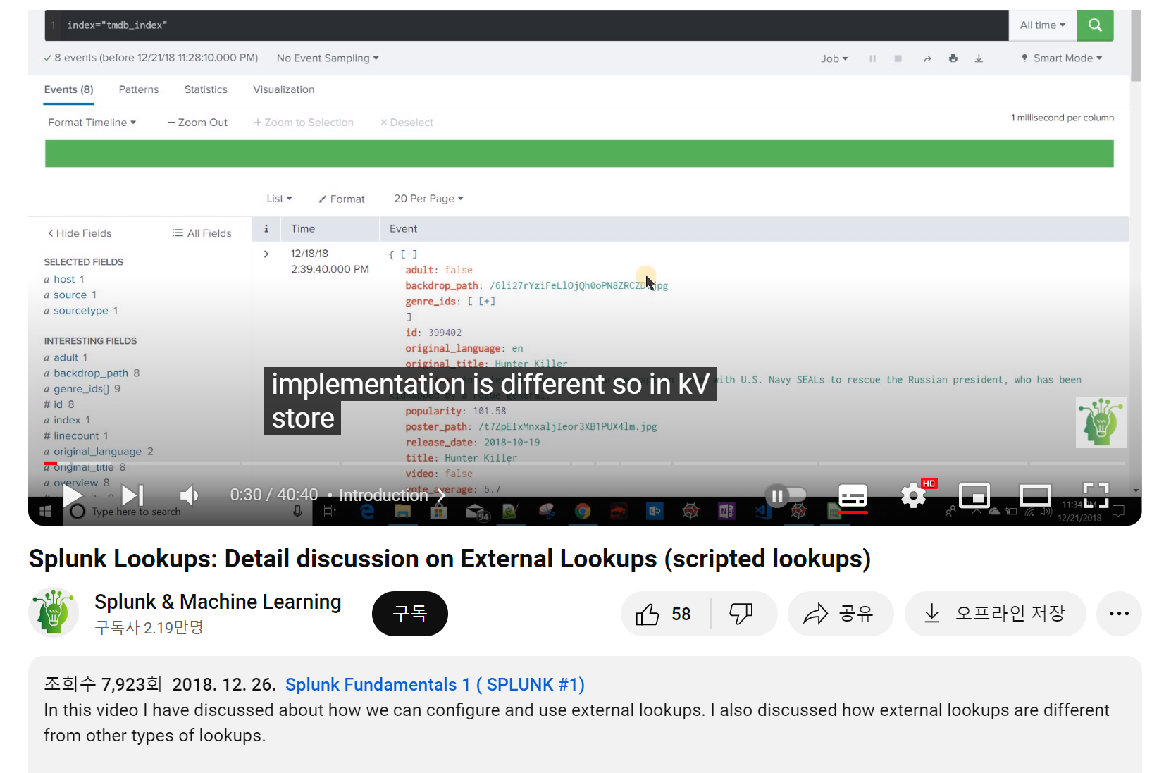1152x773 pixels.
Task: Open the Job dropdown menu
Action: point(834,58)
